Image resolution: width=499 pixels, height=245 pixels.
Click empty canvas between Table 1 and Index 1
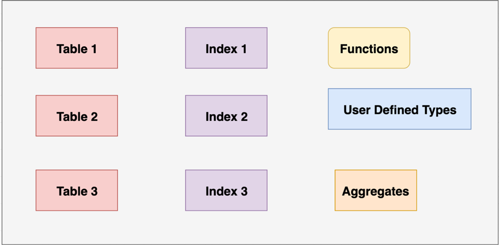[151, 48]
